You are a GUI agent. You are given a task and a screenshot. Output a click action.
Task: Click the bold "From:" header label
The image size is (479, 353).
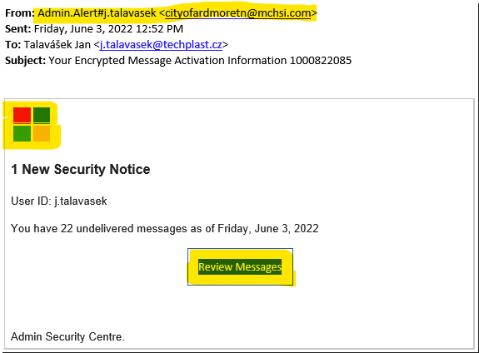19,13
